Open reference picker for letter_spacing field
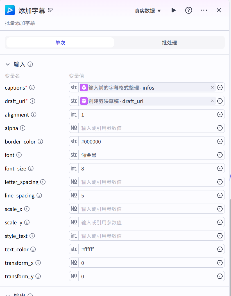231x296 pixels. 220,182
